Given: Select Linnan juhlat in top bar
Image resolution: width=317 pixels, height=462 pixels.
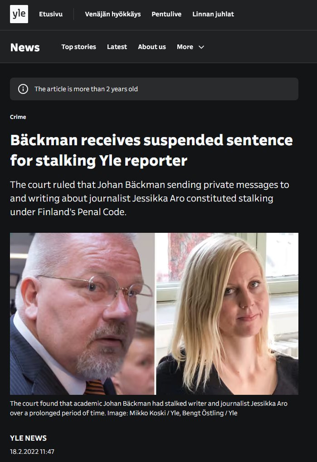Looking at the screenshot, I should point(213,14).
